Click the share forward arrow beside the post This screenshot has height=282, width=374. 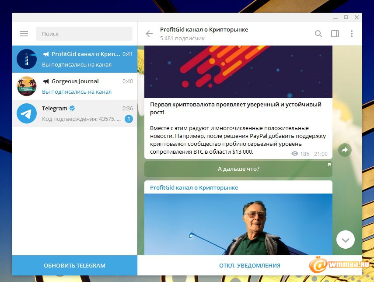tap(345, 150)
